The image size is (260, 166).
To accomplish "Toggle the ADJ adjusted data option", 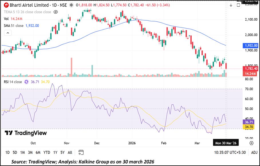I will pyautogui.click(x=254, y=152).
